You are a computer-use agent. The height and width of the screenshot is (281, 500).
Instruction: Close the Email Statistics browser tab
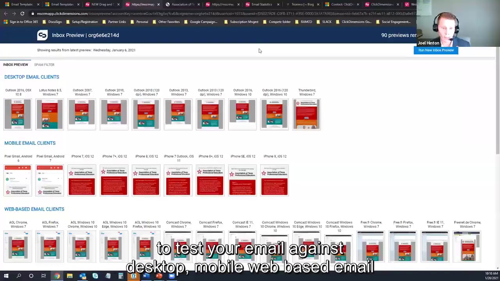coord(278,4)
